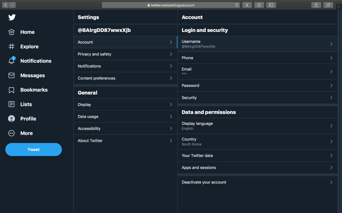This screenshot has height=213, width=342.
Task: Click the Lists icon
Action: (x=11, y=104)
